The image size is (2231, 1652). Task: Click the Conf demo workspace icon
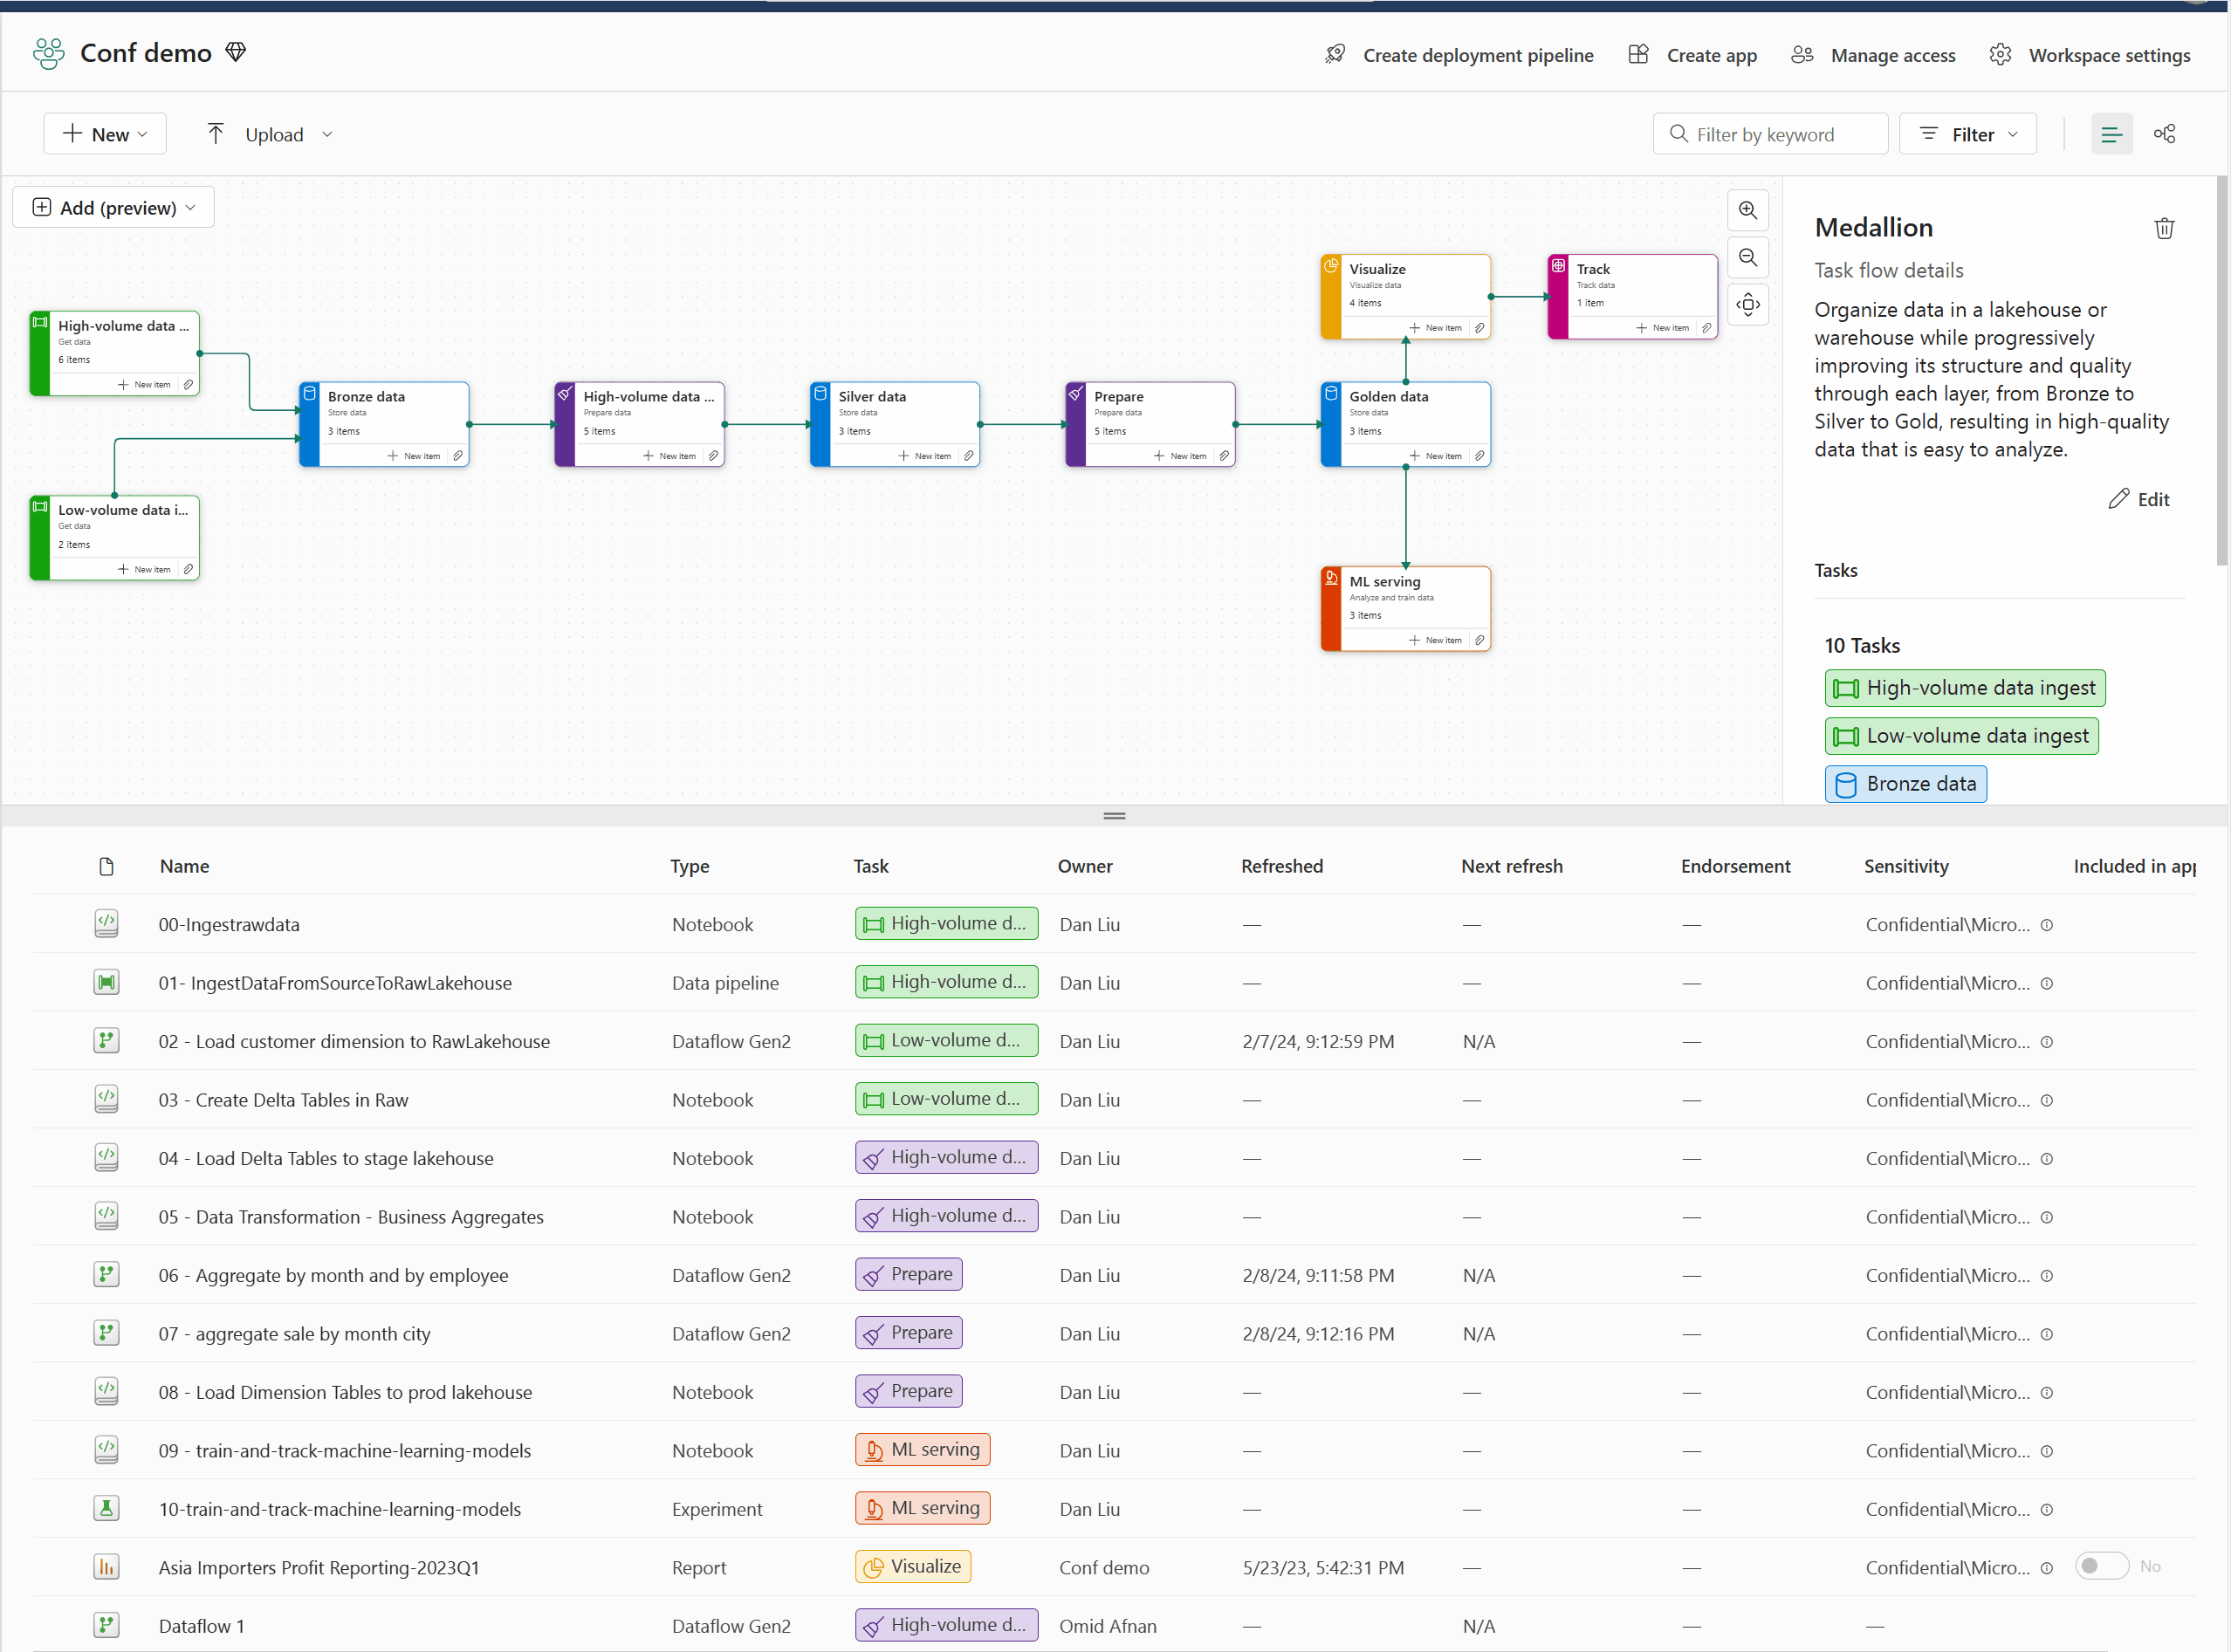[x=48, y=53]
